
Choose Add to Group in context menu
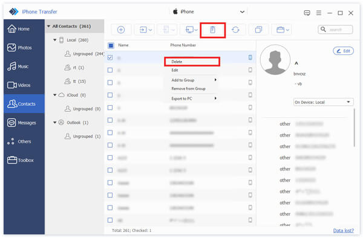tap(192, 80)
